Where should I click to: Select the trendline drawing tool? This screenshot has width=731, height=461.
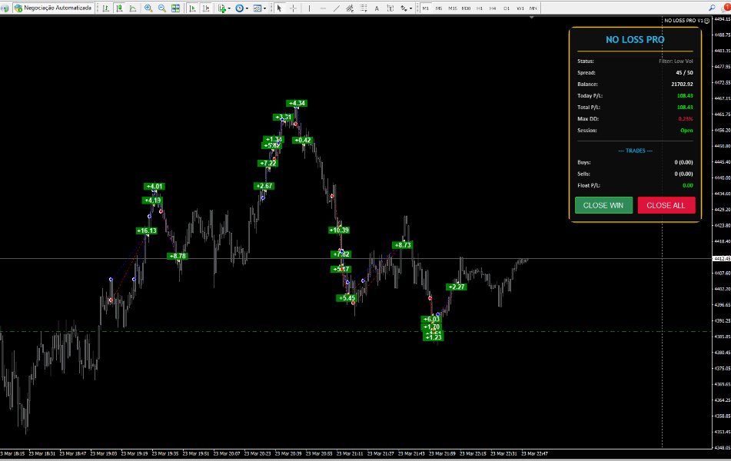[x=336, y=8]
